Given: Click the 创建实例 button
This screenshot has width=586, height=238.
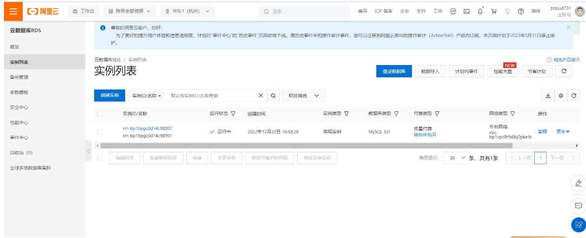Looking at the screenshot, I should tap(109, 95).
